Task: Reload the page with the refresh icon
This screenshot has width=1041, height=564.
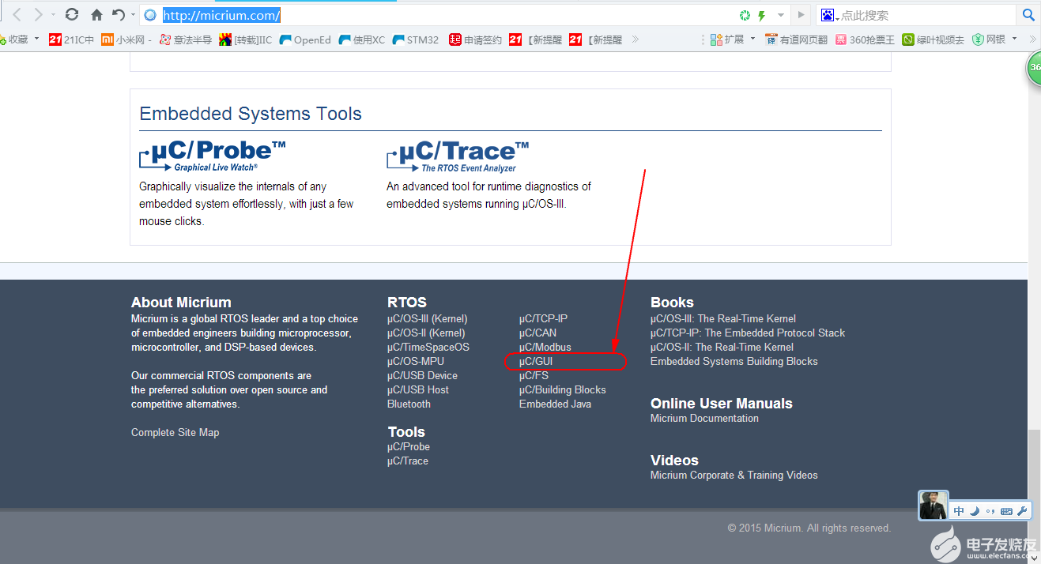Action: click(x=72, y=14)
